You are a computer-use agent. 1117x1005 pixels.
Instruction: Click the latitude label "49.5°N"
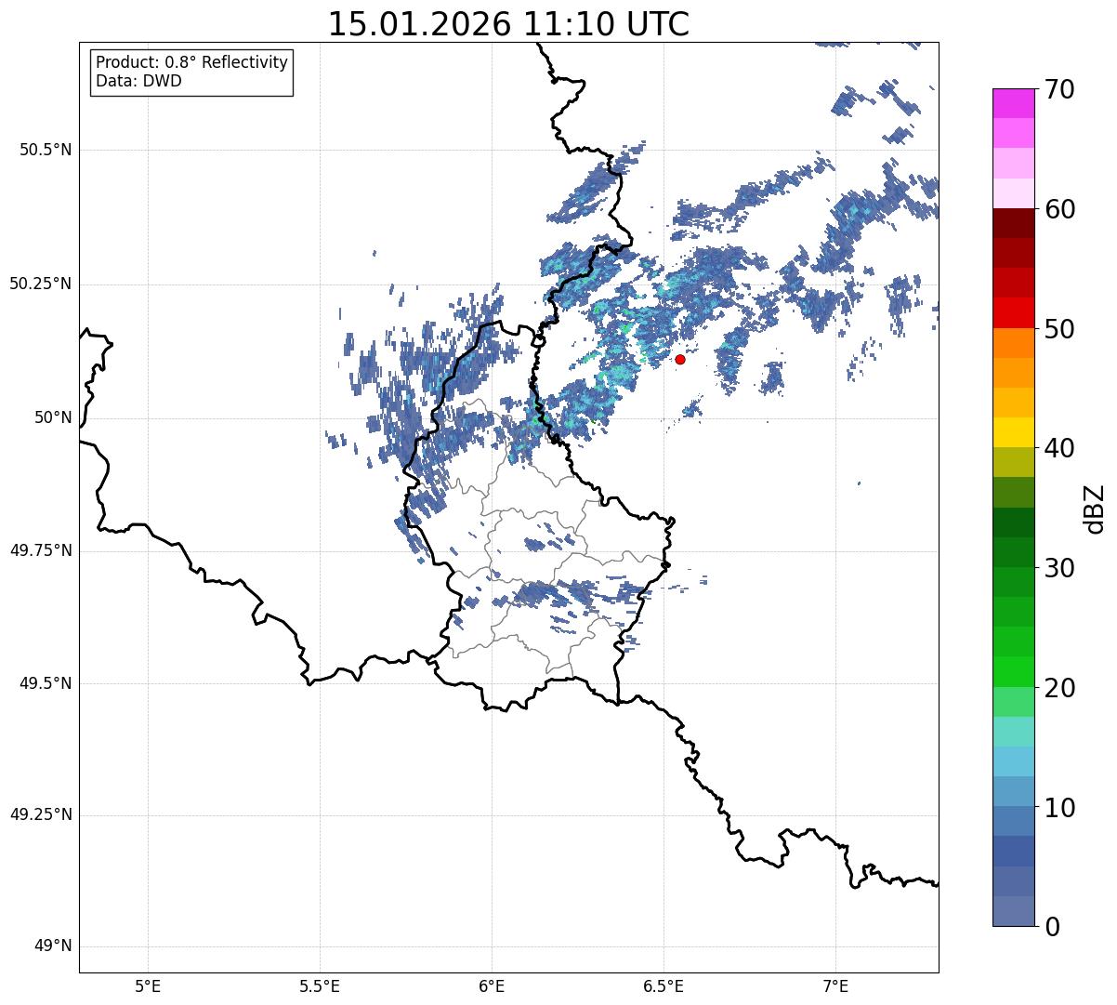click(46, 683)
